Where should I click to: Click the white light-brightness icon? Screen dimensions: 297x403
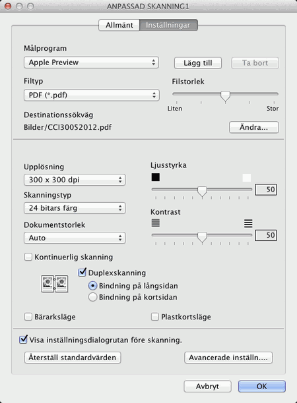[x=247, y=178]
